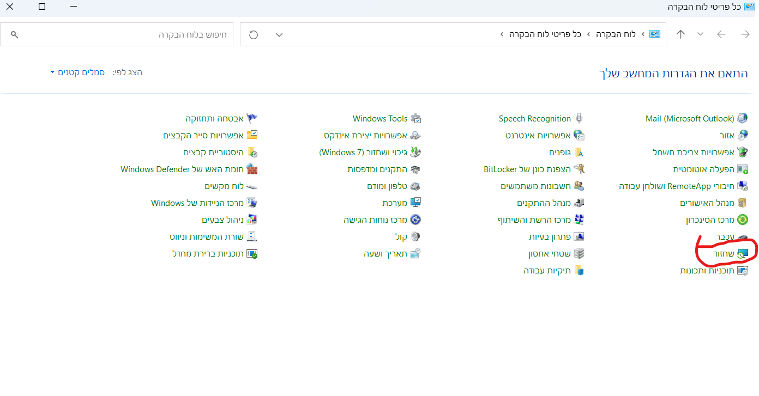The width and height of the screenshot is (759, 396).
Task: Click the Speech Recognition microphone icon
Action: (579, 119)
